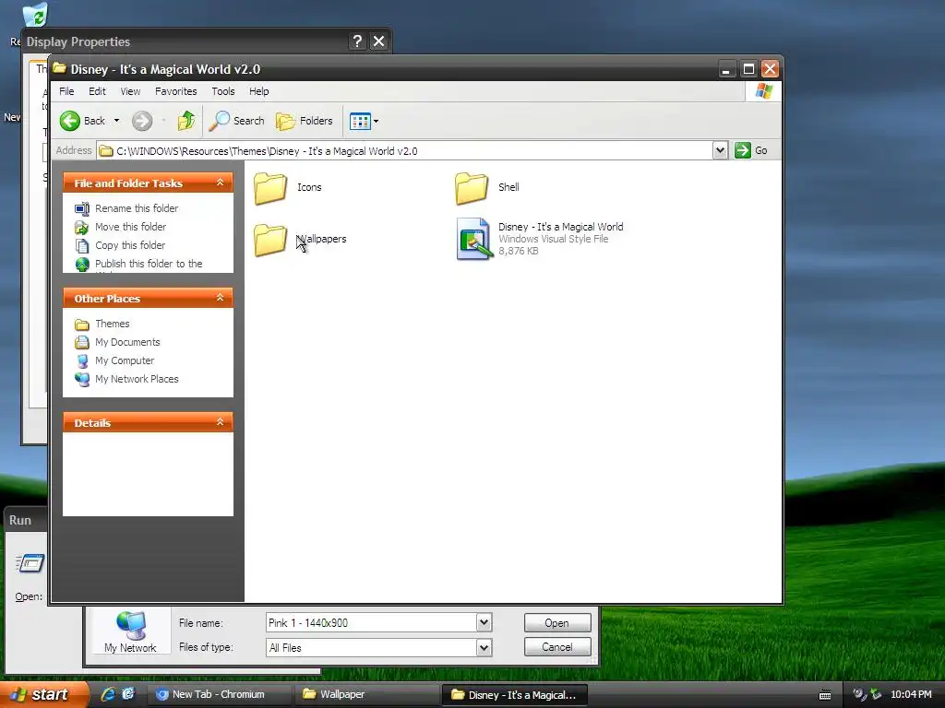Open the Views icon menu
Screen dimensions: 945x708
[x=360, y=121]
